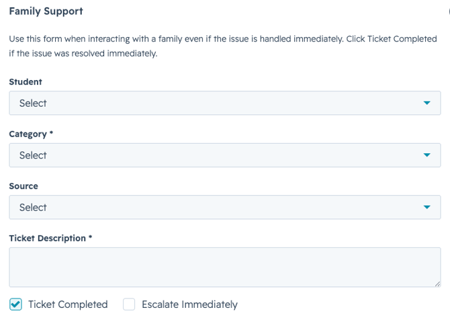Click the Category field label
Viewport: 450px width, 320px height.
pyautogui.click(x=28, y=134)
